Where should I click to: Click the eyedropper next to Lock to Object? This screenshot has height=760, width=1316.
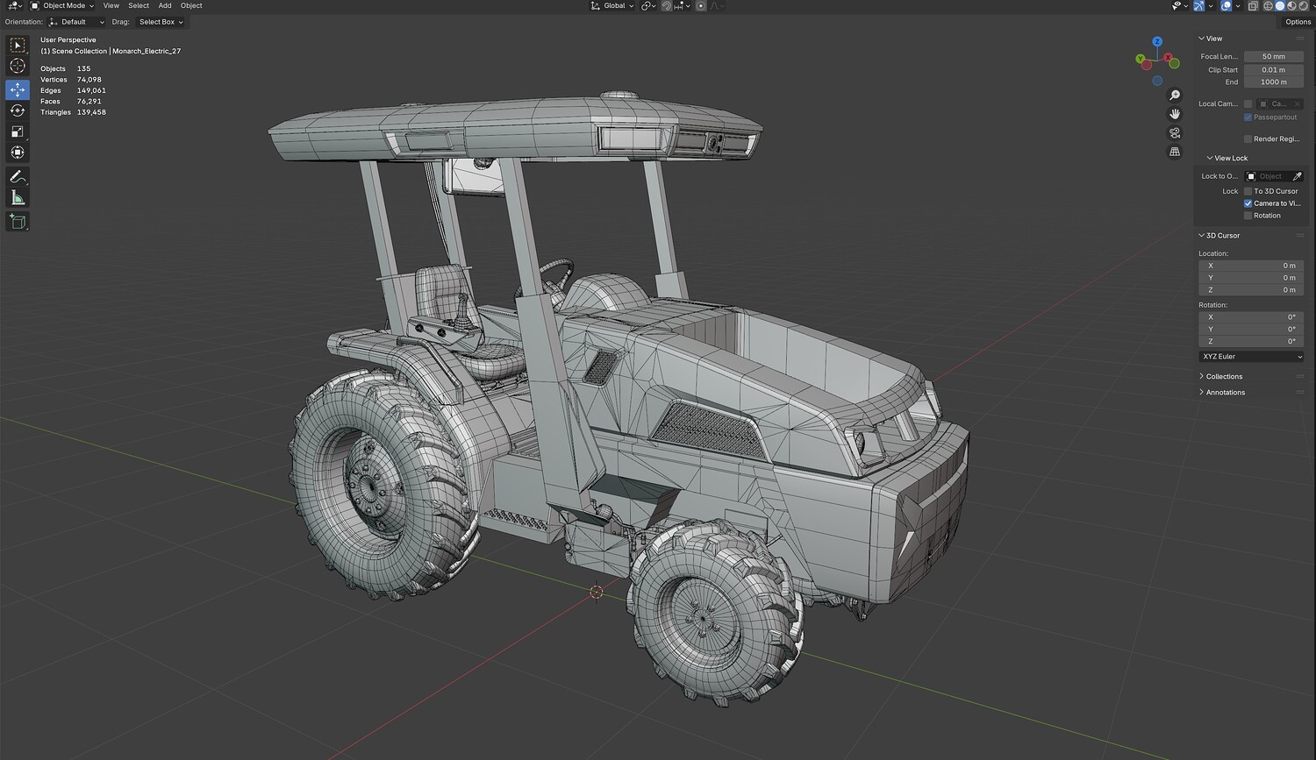pyautogui.click(x=1297, y=176)
